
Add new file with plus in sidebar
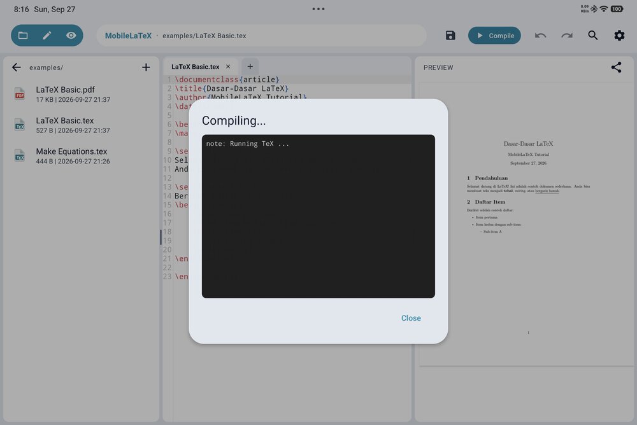[146, 67]
